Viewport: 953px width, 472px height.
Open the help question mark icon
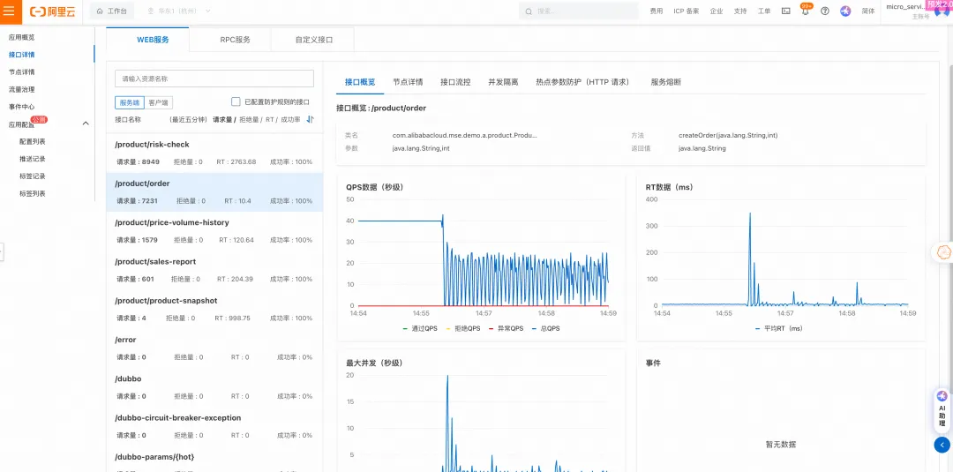pos(825,11)
